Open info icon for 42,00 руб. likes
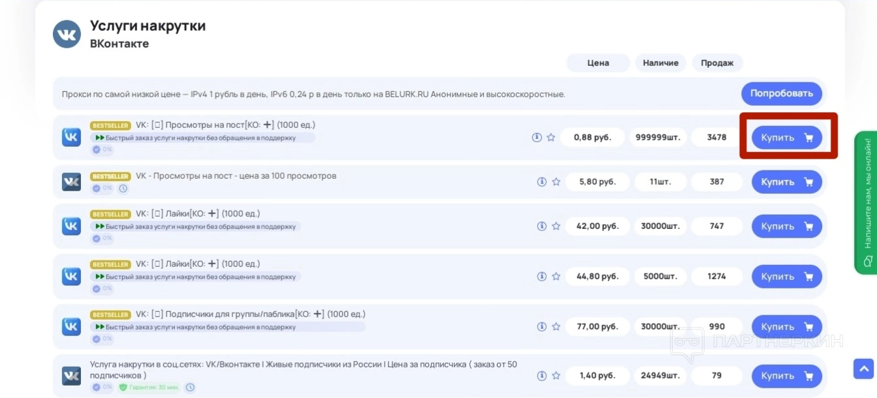This screenshot has width=877, height=398. pyautogui.click(x=541, y=226)
